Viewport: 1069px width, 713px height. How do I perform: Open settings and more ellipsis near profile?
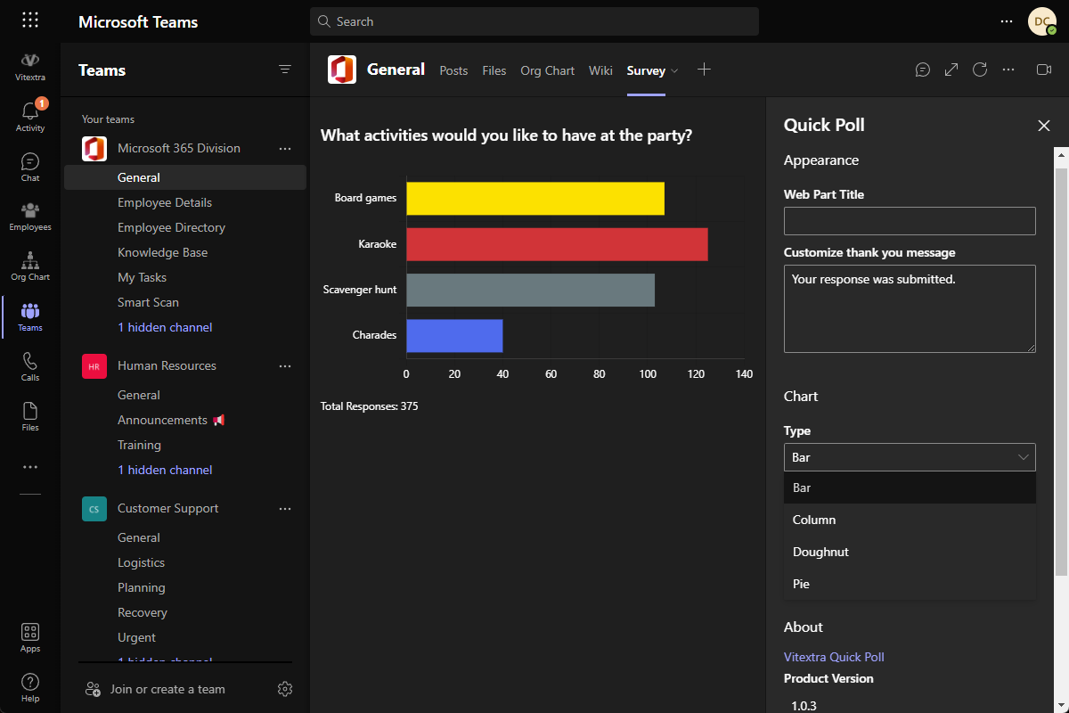(1007, 21)
